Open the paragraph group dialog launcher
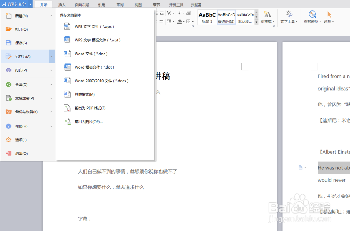 192,26
